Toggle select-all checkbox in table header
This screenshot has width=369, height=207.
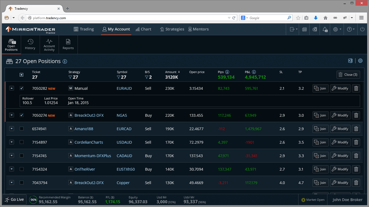22,75
